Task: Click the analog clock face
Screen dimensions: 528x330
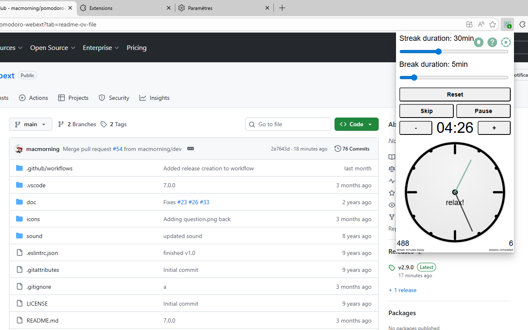Action: 455,192
